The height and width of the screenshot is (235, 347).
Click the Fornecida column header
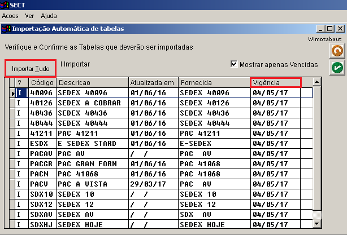click(x=214, y=83)
